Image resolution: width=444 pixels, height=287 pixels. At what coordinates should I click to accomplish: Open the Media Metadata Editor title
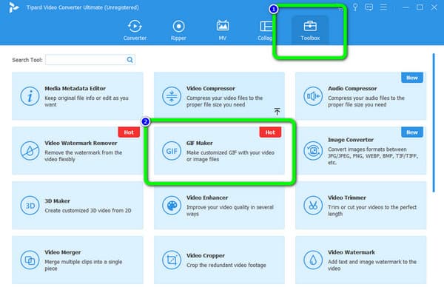pyautogui.click(x=75, y=88)
